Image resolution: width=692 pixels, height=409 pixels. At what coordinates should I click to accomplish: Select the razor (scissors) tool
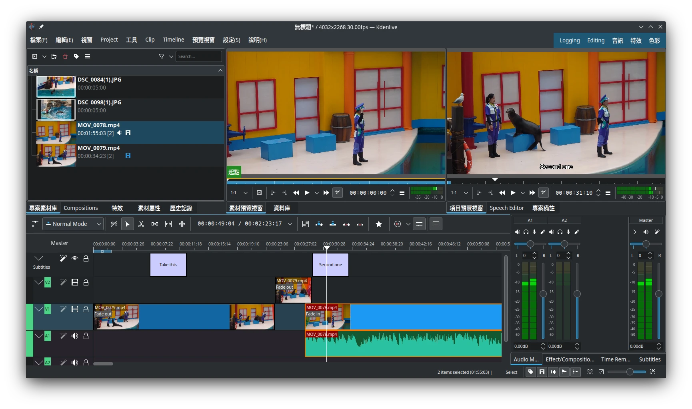[141, 224]
